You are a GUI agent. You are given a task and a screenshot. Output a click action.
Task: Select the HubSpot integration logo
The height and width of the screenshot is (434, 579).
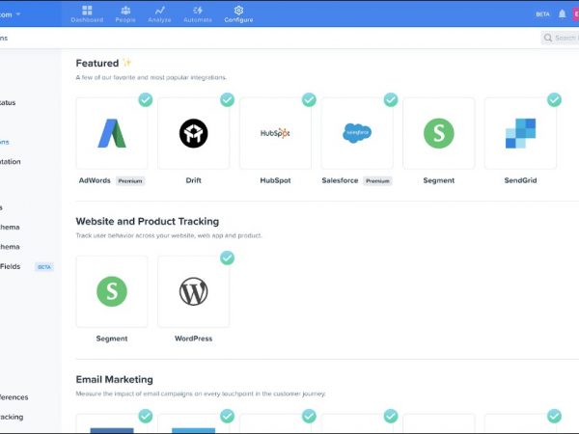275,133
